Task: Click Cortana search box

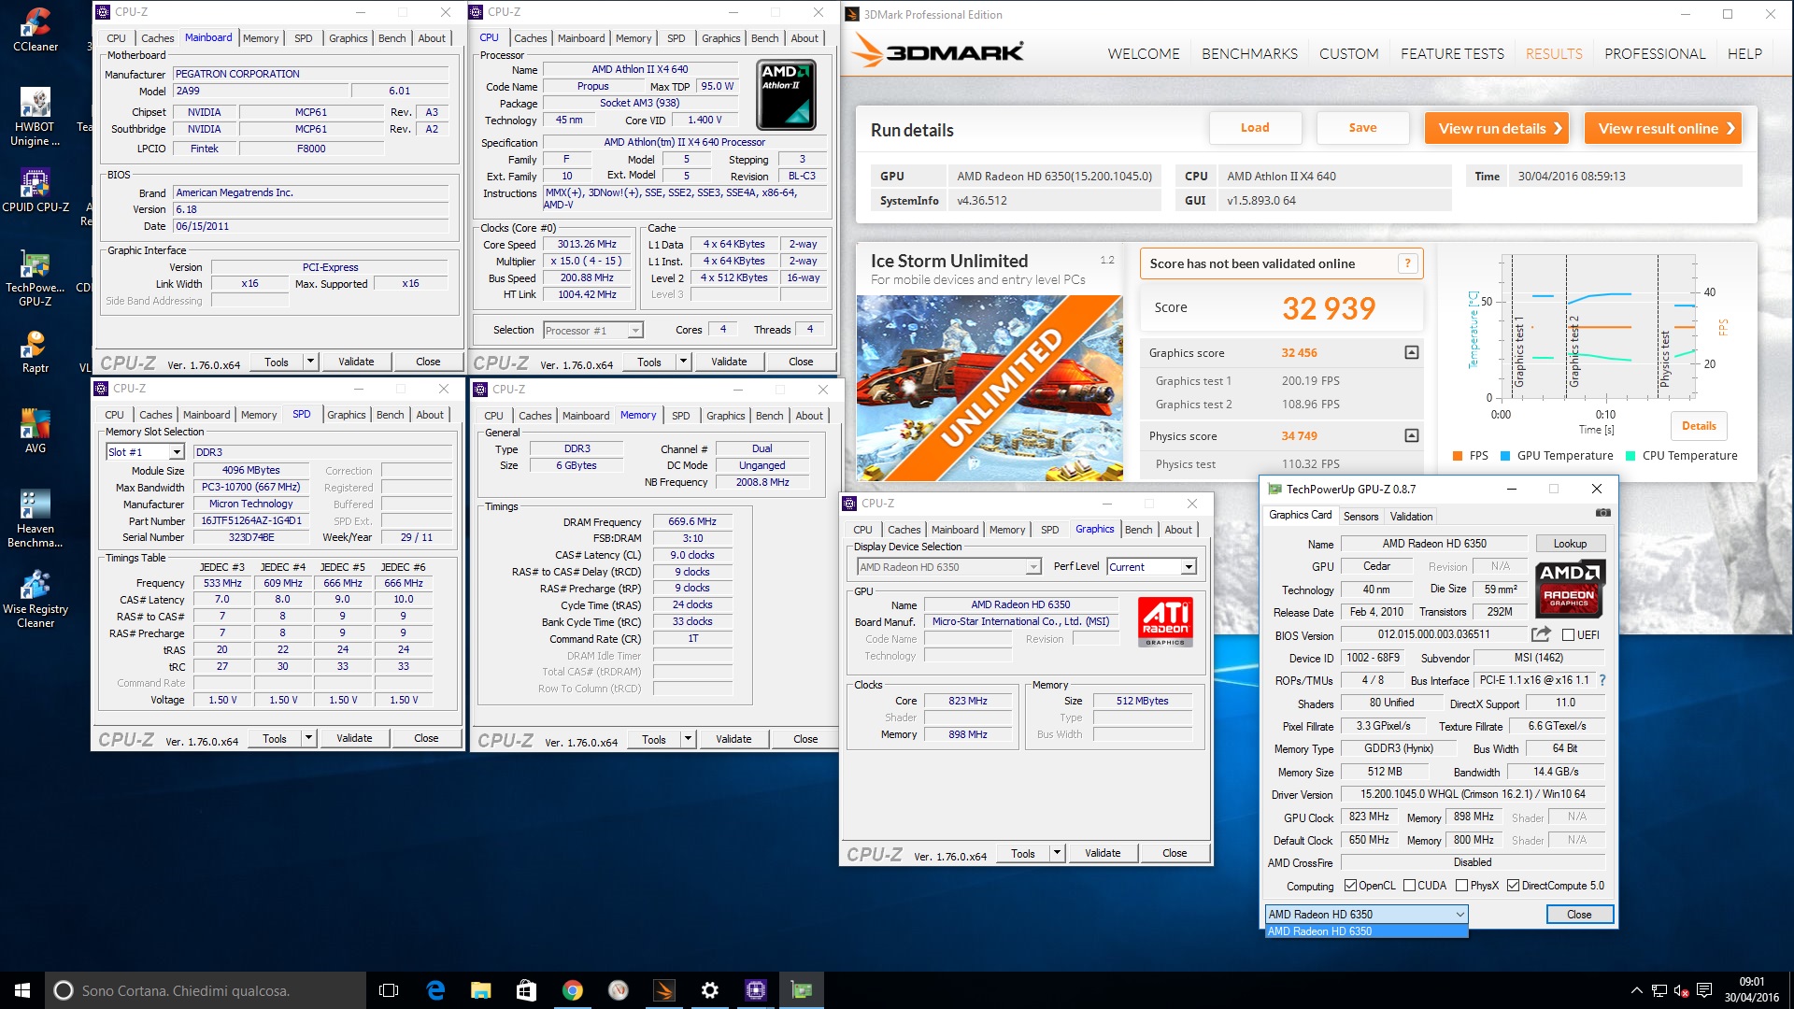Action: pyautogui.click(x=206, y=990)
